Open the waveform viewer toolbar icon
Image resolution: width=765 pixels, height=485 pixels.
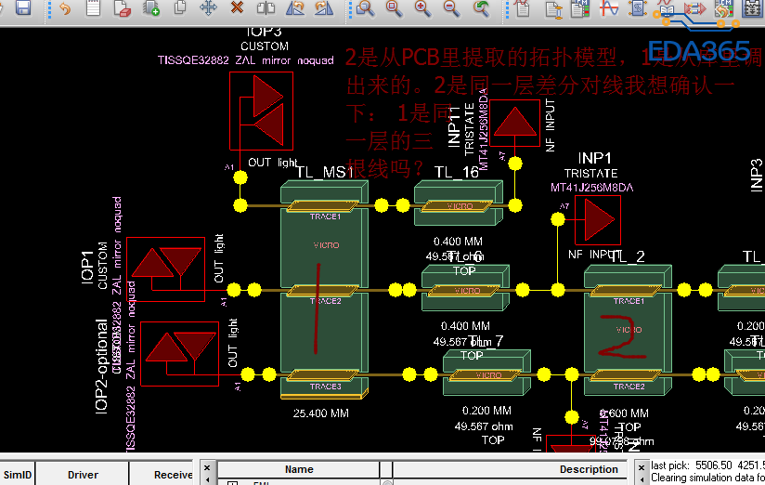tap(609, 8)
